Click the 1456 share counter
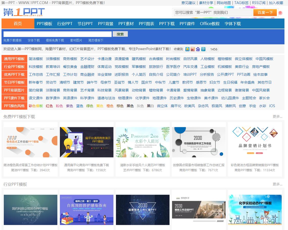 (x=213, y=49)
